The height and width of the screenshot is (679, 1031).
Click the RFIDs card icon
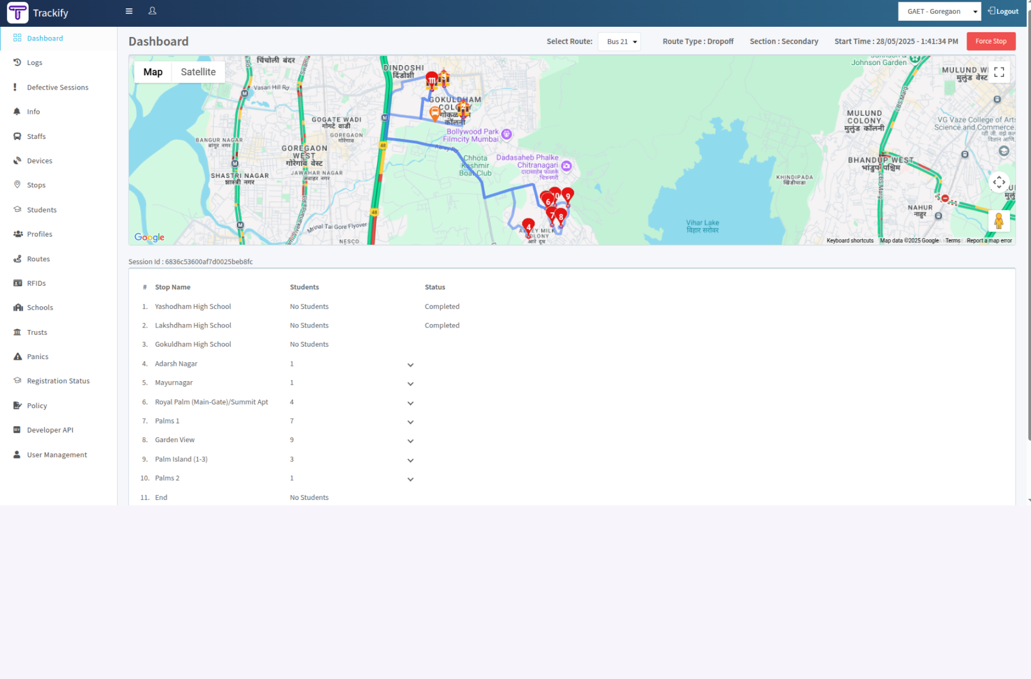[17, 283]
